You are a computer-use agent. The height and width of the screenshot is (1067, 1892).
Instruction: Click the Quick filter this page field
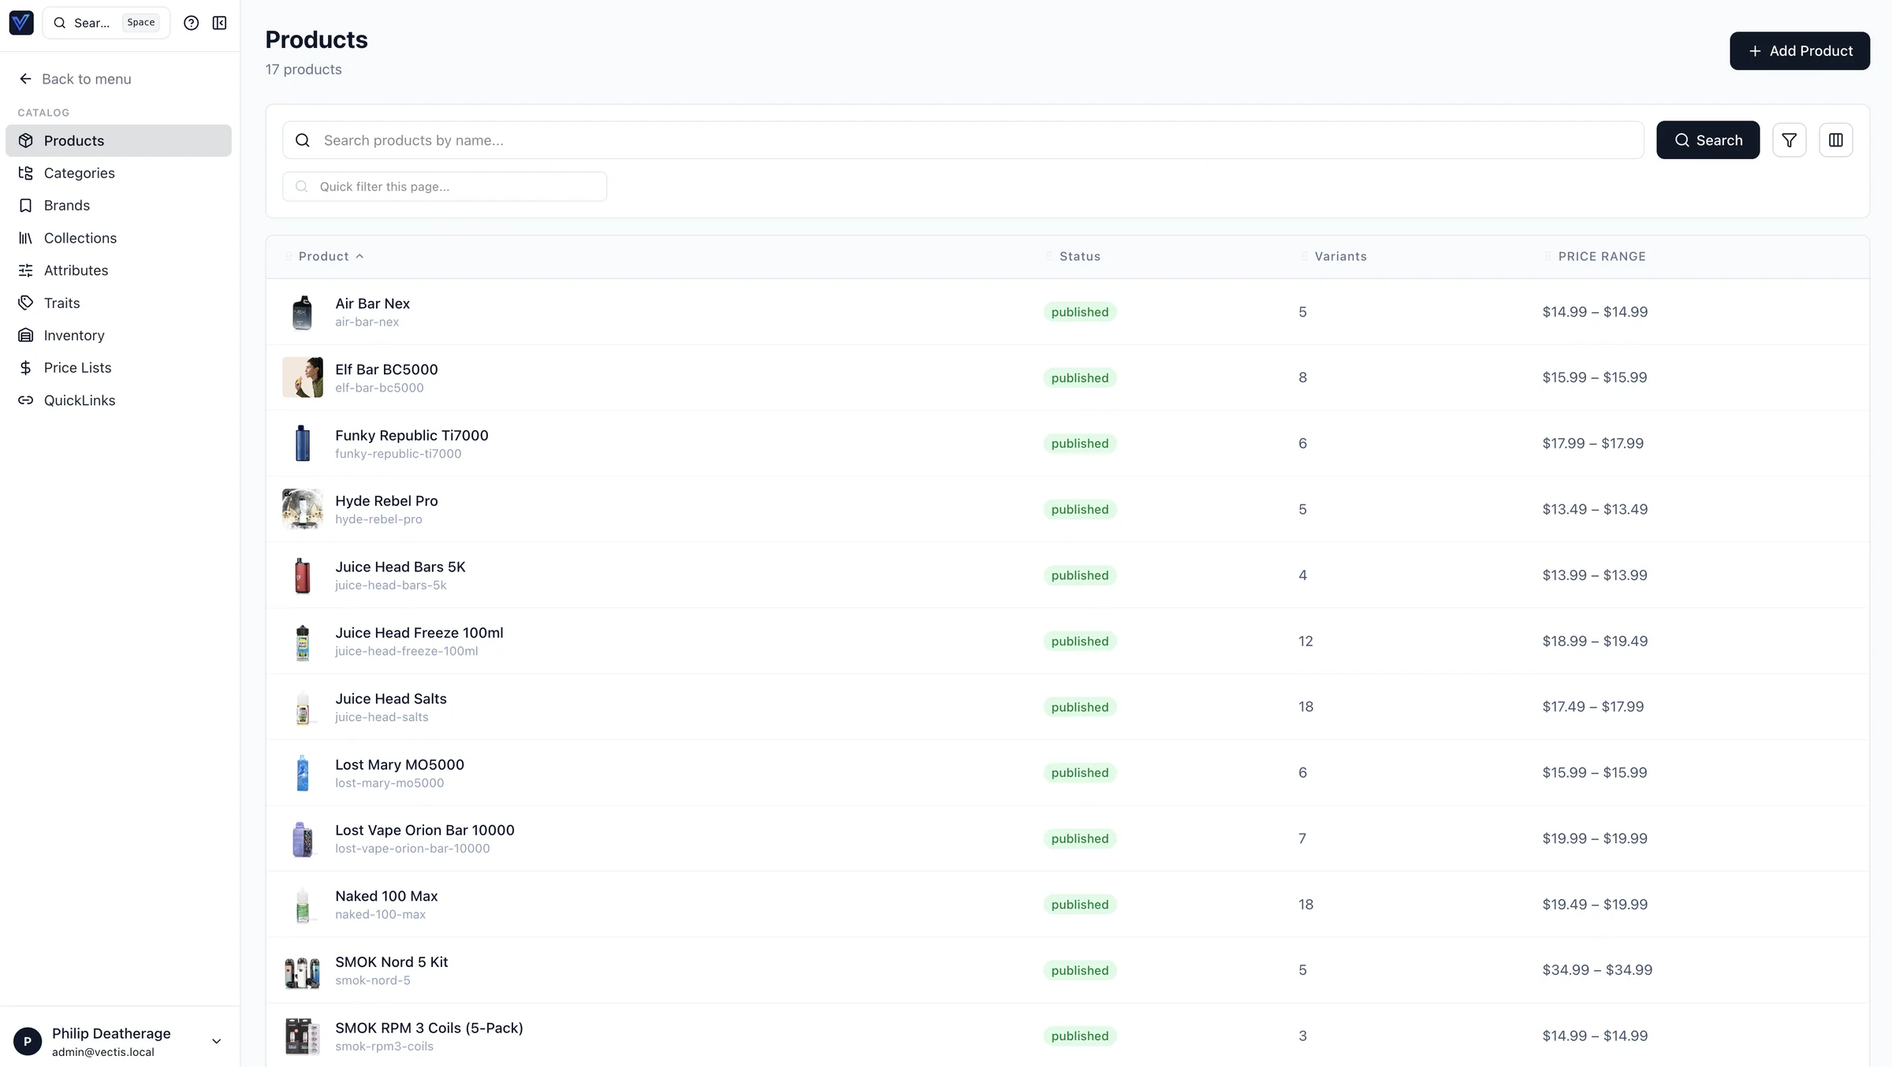(445, 187)
